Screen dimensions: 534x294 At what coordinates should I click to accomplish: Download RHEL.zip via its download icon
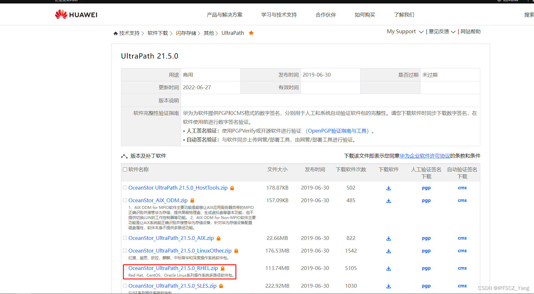[x=389, y=268]
